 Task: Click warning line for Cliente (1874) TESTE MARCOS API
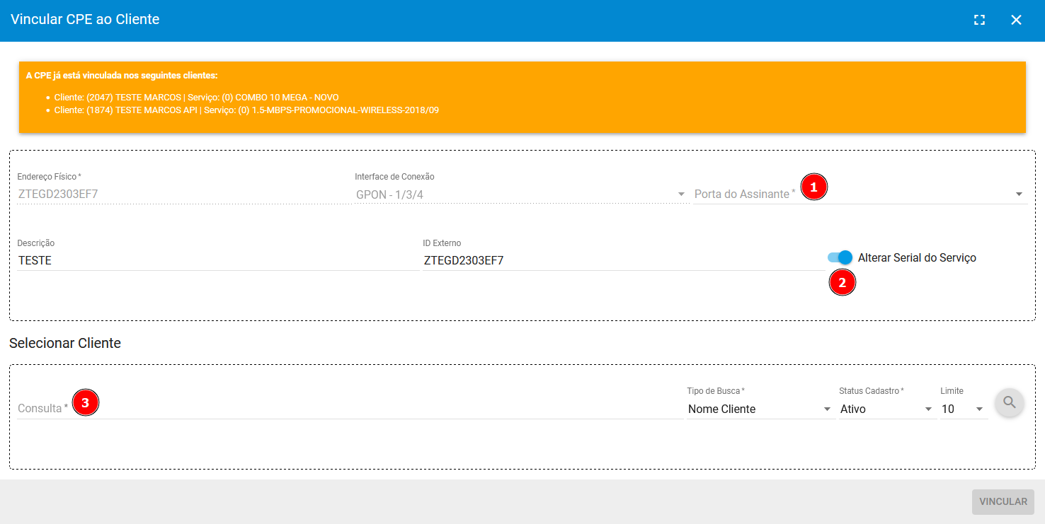(246, 110)
